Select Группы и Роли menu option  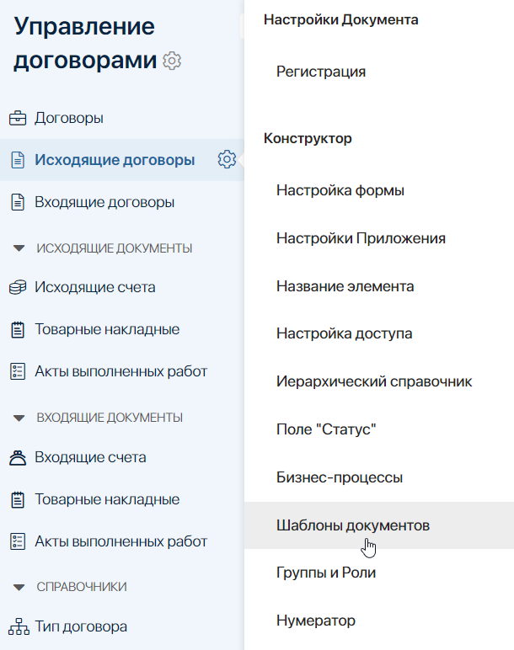pos(326,573)
